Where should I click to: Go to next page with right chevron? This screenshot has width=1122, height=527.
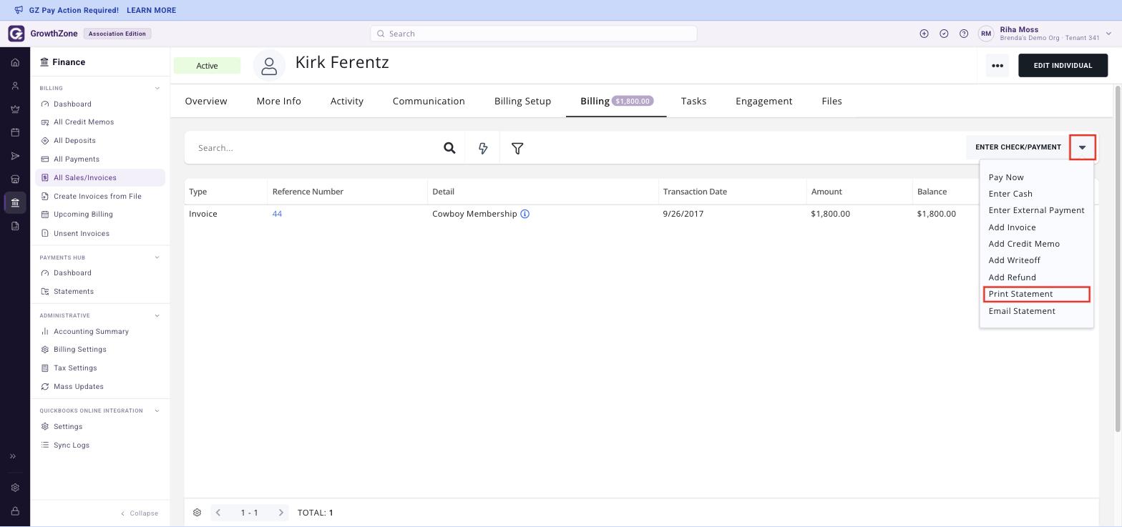[x=281, y=513]
